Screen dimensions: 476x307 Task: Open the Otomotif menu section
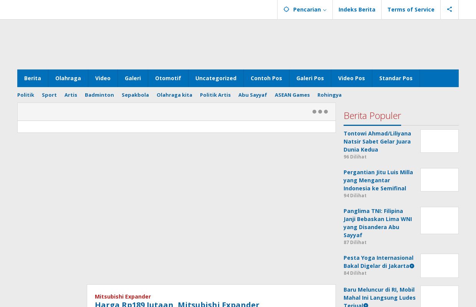coord(168,78)
